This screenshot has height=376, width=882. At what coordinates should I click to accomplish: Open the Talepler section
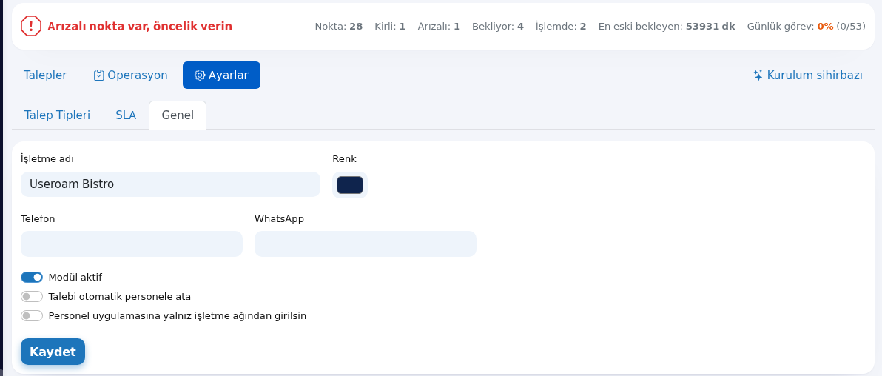[x=45, y=75]
